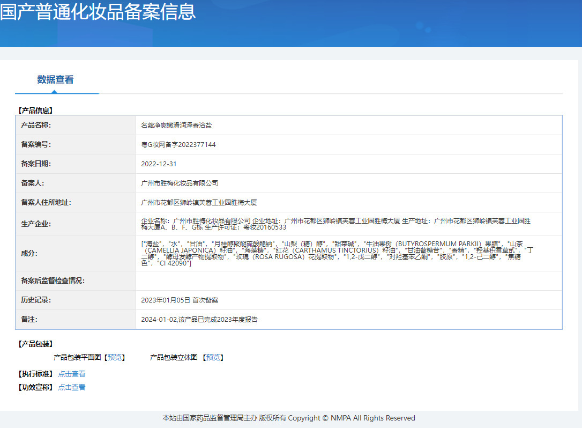Select history record 2023年01月05日 首次备案
Viewport: 582px width, 428px height.
click(x=180, y=300)
